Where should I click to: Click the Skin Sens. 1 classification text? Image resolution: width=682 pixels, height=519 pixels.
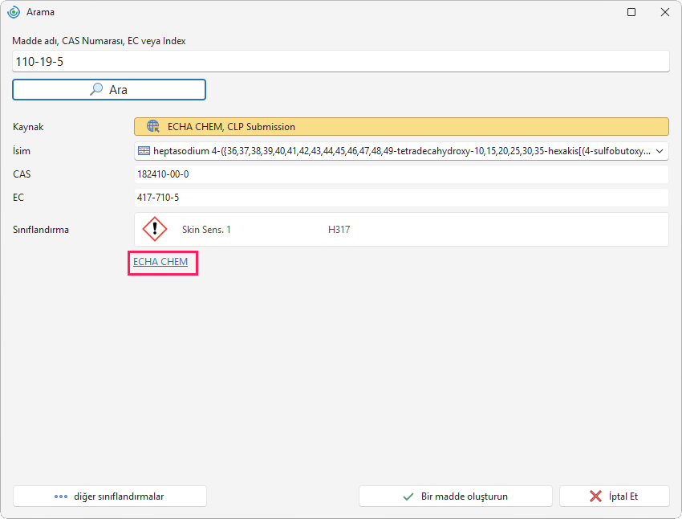click(206, 230)
